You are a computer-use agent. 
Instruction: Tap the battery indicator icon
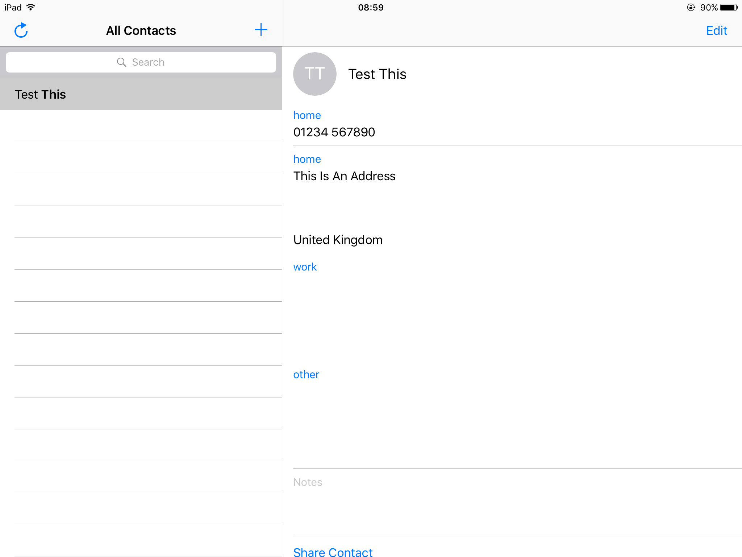[728, 7]
